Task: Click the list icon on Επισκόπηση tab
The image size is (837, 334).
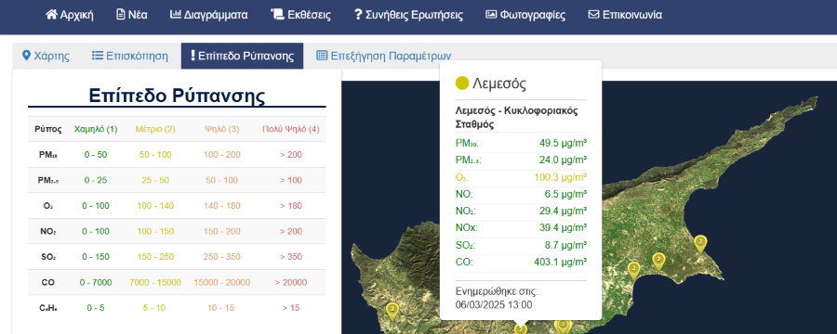Action: [x=97, y=56]
